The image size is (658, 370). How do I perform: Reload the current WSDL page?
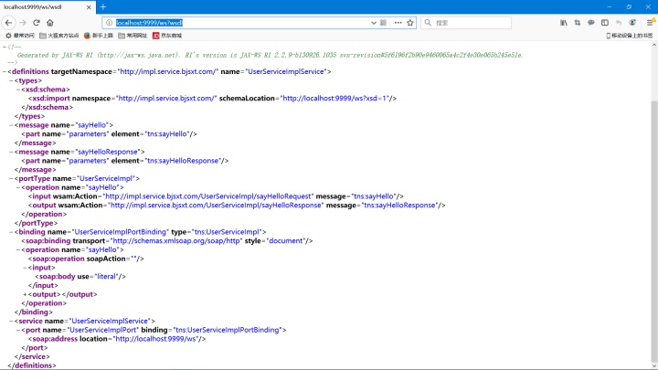[37, 23]
